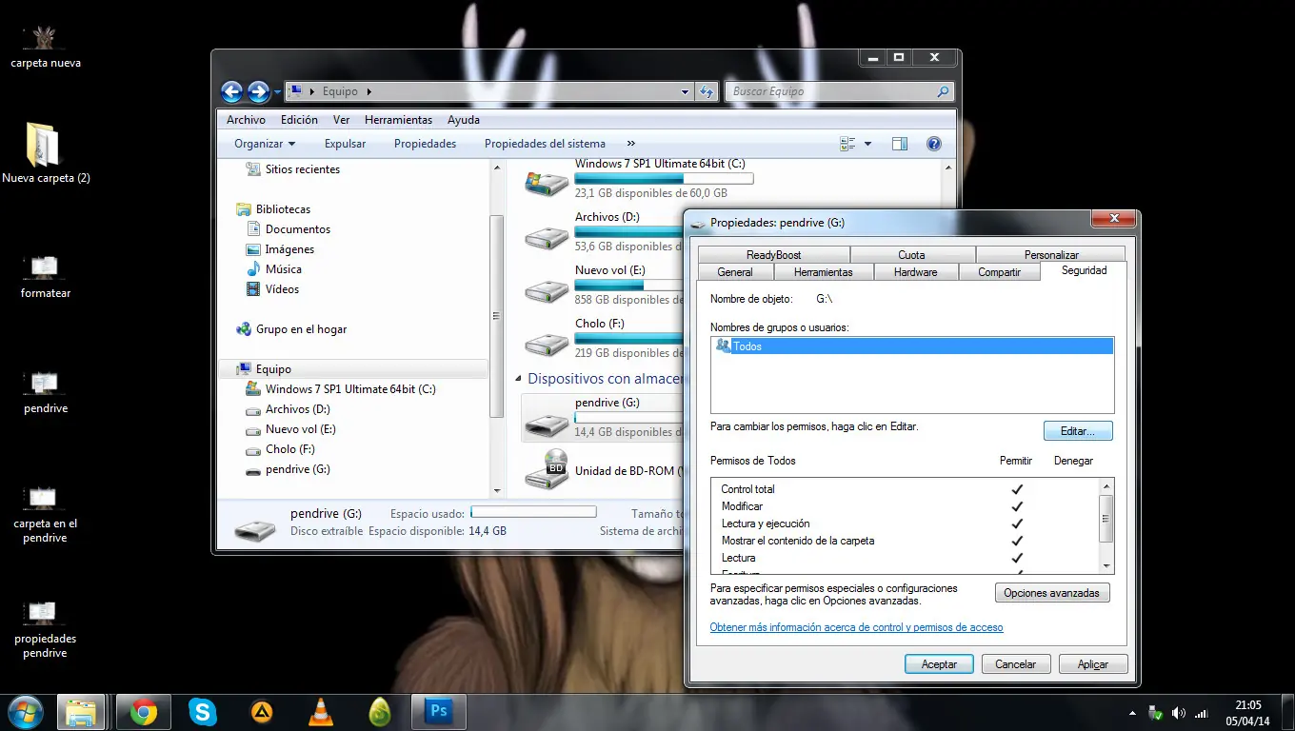Open the Edición menu
1295x731 pixels.
[x=299, y=120]
